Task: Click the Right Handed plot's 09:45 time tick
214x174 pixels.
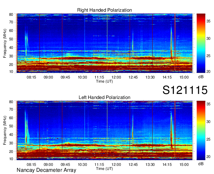Action: pos(65,77)
